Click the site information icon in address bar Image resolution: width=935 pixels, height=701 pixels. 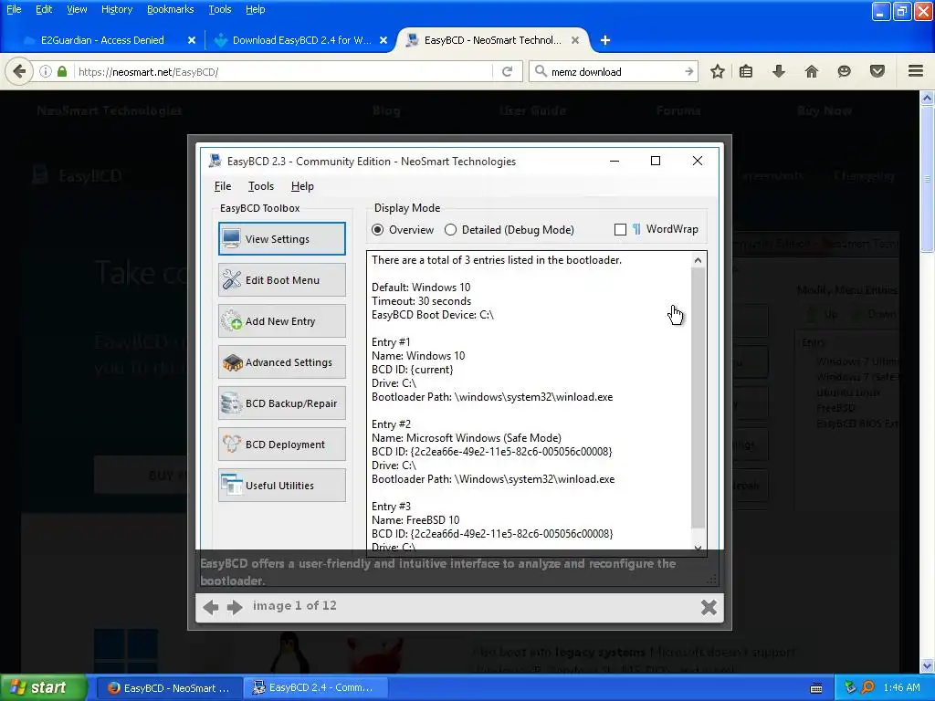coord(46,71)
